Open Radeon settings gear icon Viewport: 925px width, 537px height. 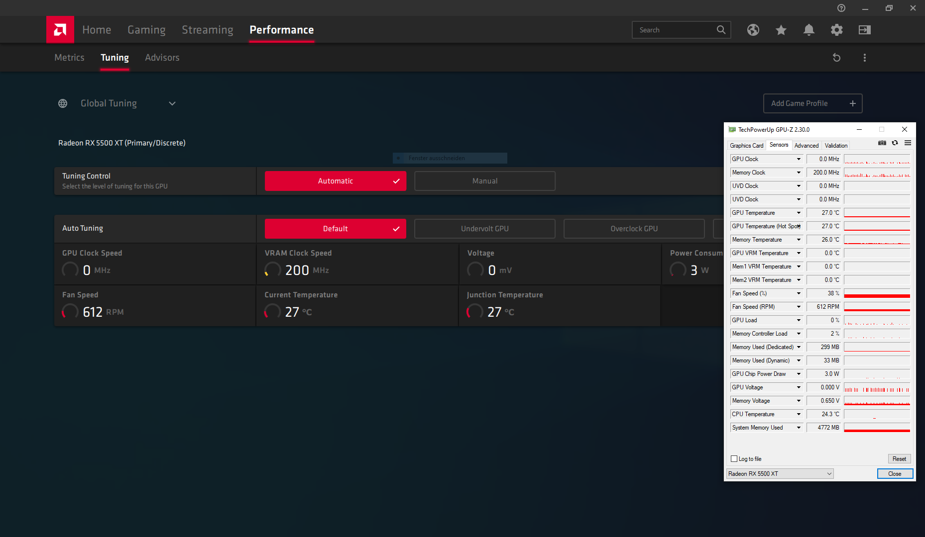coord(837,30)
